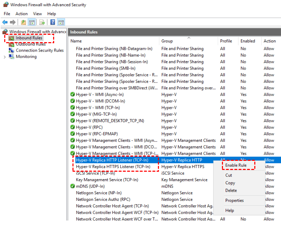The width and height of the screenshot is (281, 230).
Task: Expand the Monitoring tree node arrow
Action: tap(5, 57)
